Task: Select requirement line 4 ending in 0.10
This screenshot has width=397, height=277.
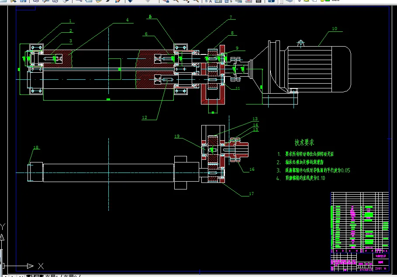Action: pos(301,178)
